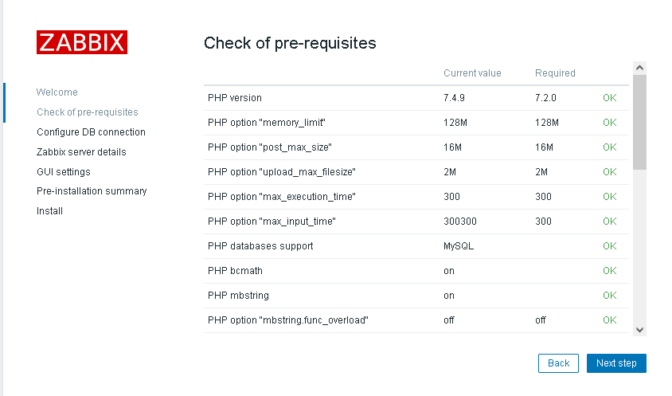Open Configure DB connection step
This screenshot has height=396, width=672.
click(x=91, y=132)
